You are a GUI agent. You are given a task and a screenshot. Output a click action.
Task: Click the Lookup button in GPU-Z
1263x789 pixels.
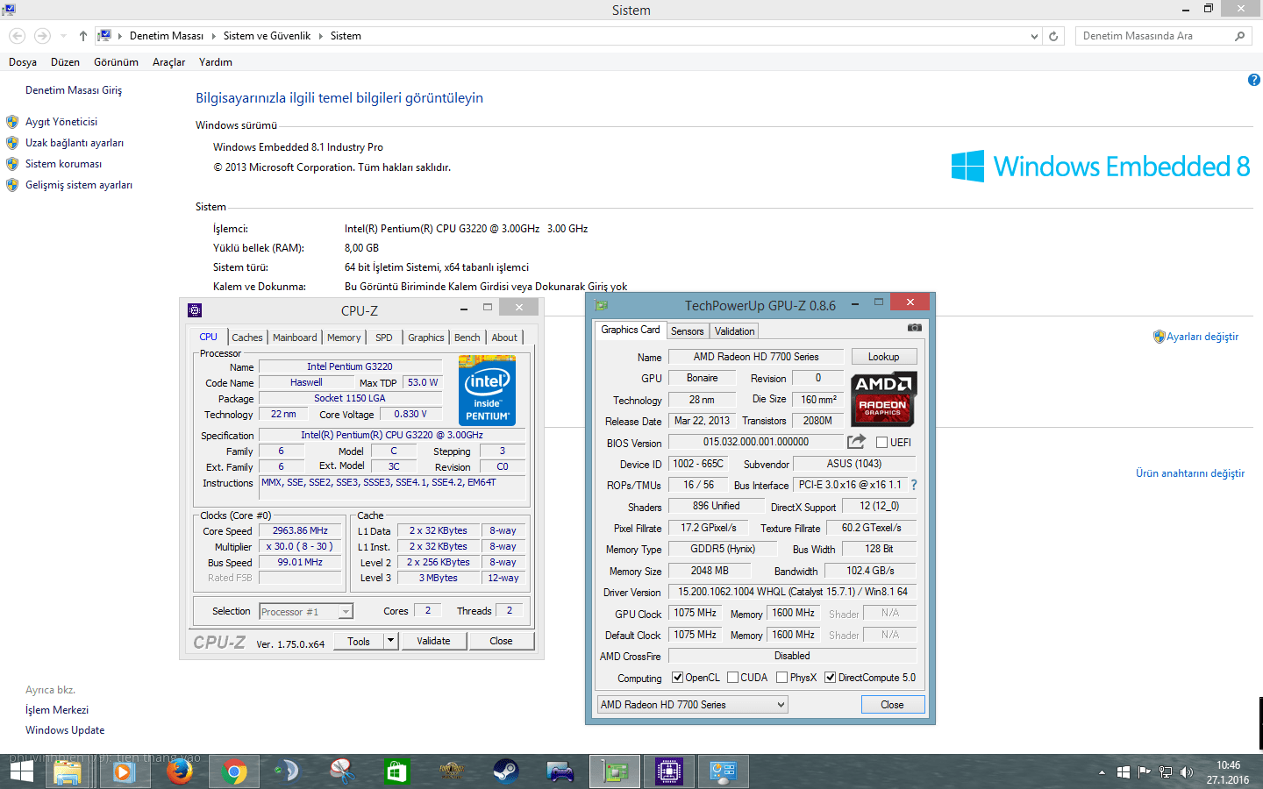(884, 357)
